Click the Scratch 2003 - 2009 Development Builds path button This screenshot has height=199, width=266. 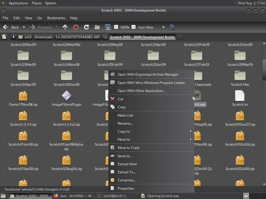click(x=142, y=37)
